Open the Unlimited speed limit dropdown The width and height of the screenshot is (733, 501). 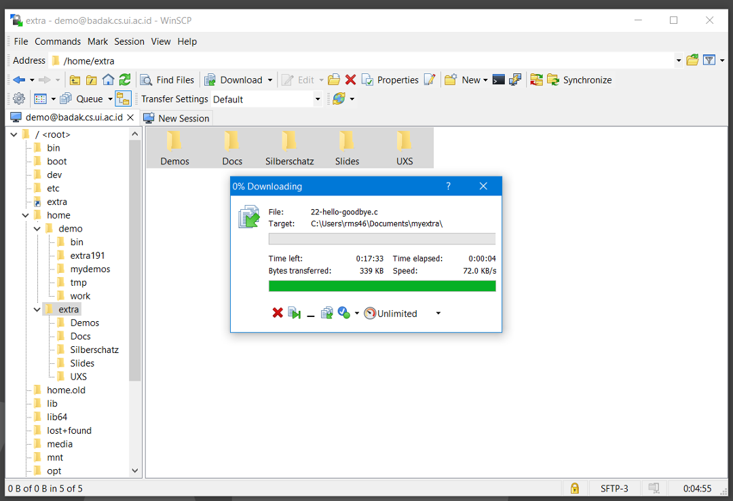click(438, 314)
